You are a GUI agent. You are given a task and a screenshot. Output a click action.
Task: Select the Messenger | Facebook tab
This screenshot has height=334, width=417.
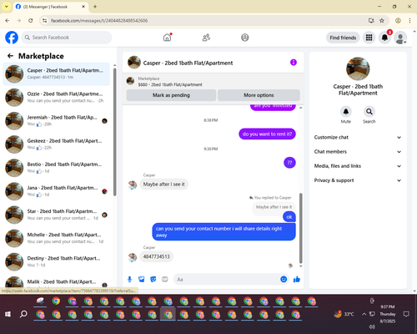coord(51,7)
